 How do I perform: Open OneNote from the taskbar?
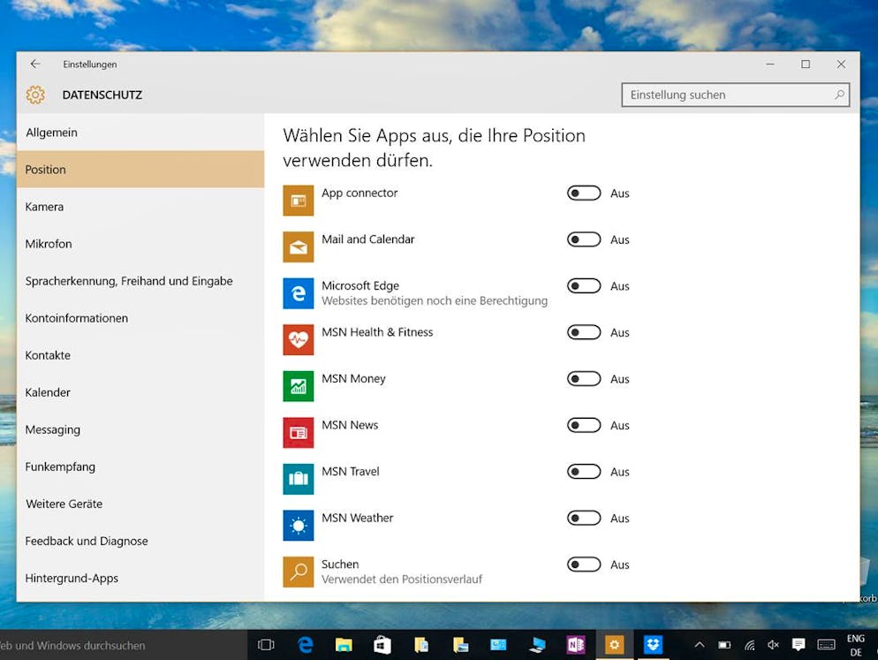coord(576,645)
